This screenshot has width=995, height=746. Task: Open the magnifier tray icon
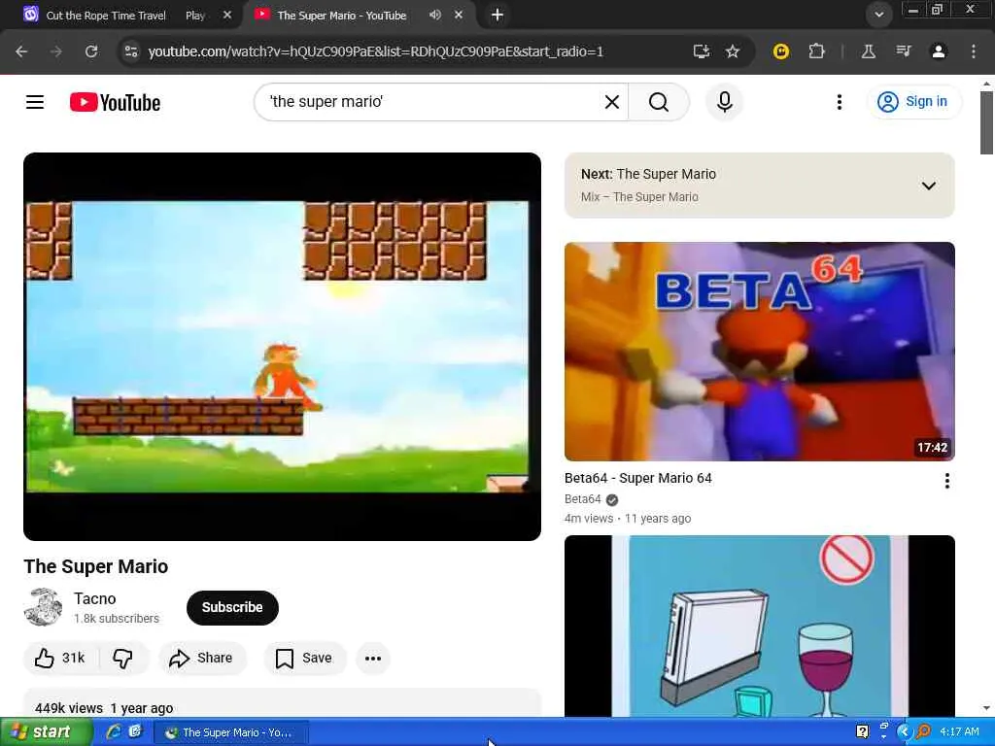pos(923,731)
